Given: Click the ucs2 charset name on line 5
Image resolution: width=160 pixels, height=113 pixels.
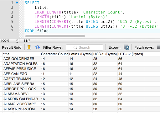Looking at the screenshot, I should pos(105,22).
